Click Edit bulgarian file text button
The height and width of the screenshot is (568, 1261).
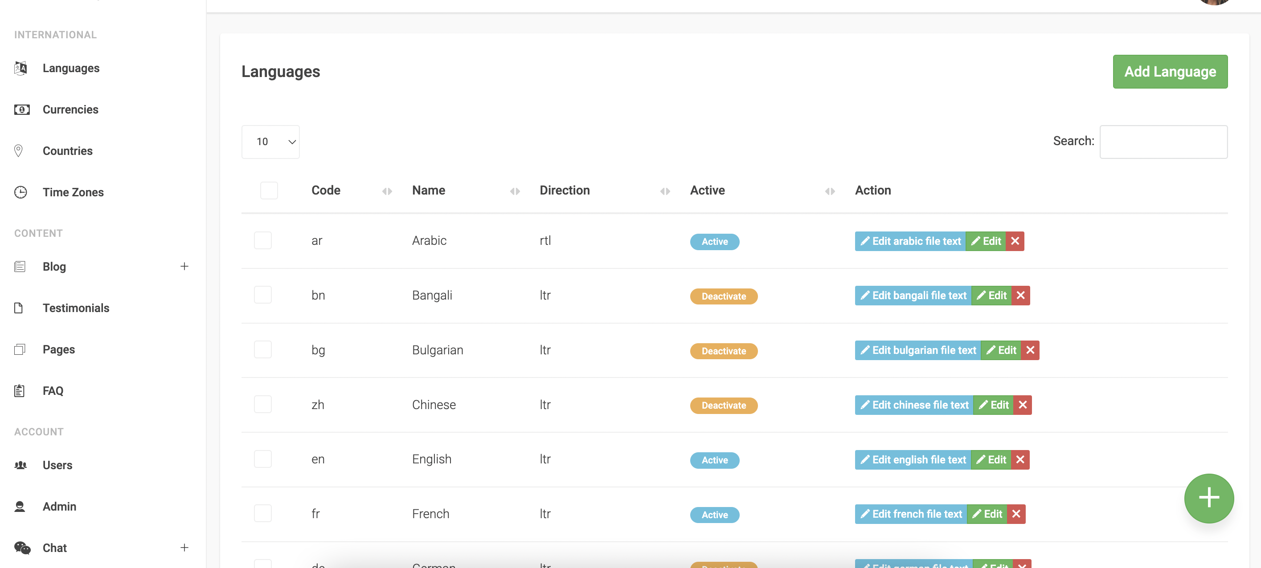[918, 350]
